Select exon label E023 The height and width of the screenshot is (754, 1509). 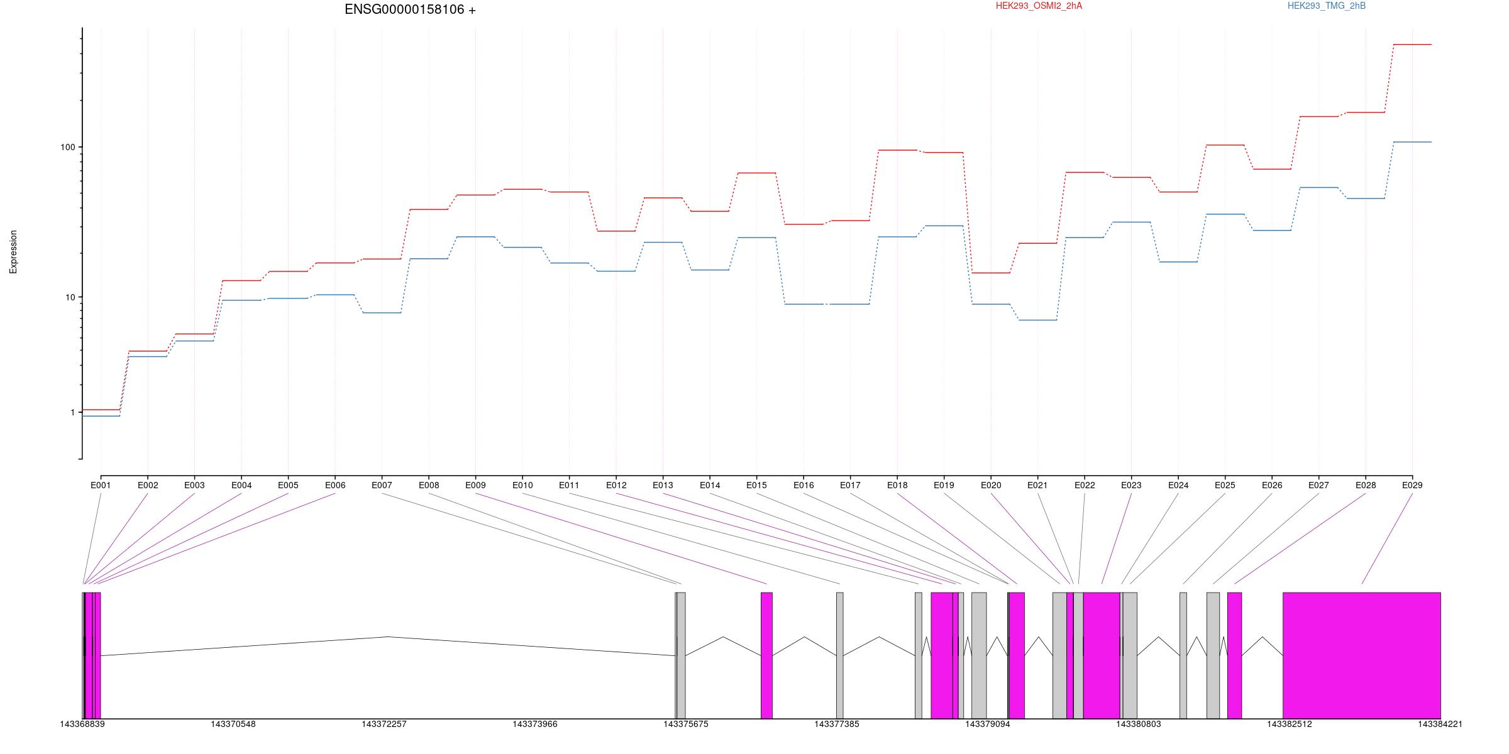click(1131, 485)
